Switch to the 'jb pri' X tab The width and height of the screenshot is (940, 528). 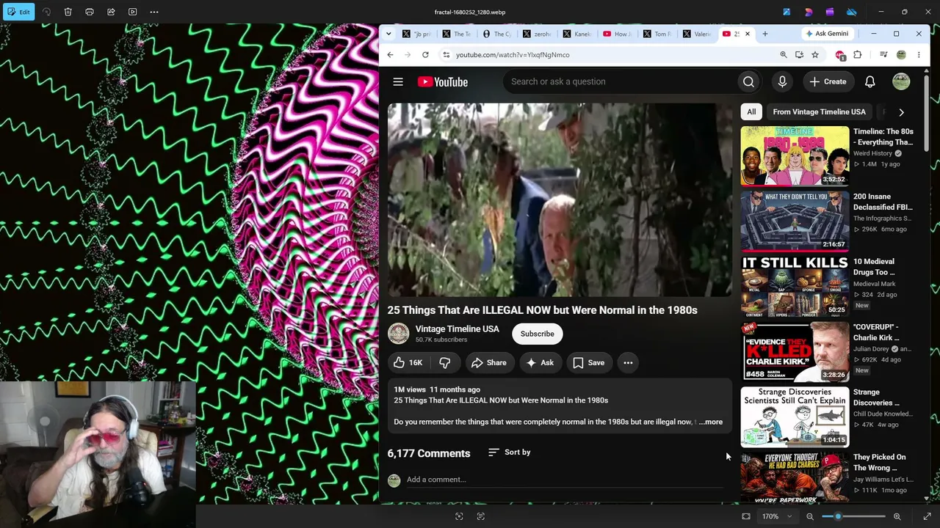pos(416,34)
